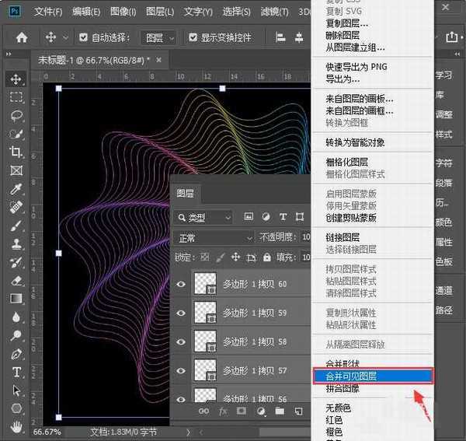The width and height of the screenshot is (466, 441).
Task: Toggle the 显示变换控件 checkbox
Action: coord(192,37)
